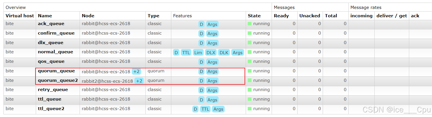Click the D badge of quorum_queue row
Image resolution: width=432 pixels, height=117 pixels.
point(201,71)
